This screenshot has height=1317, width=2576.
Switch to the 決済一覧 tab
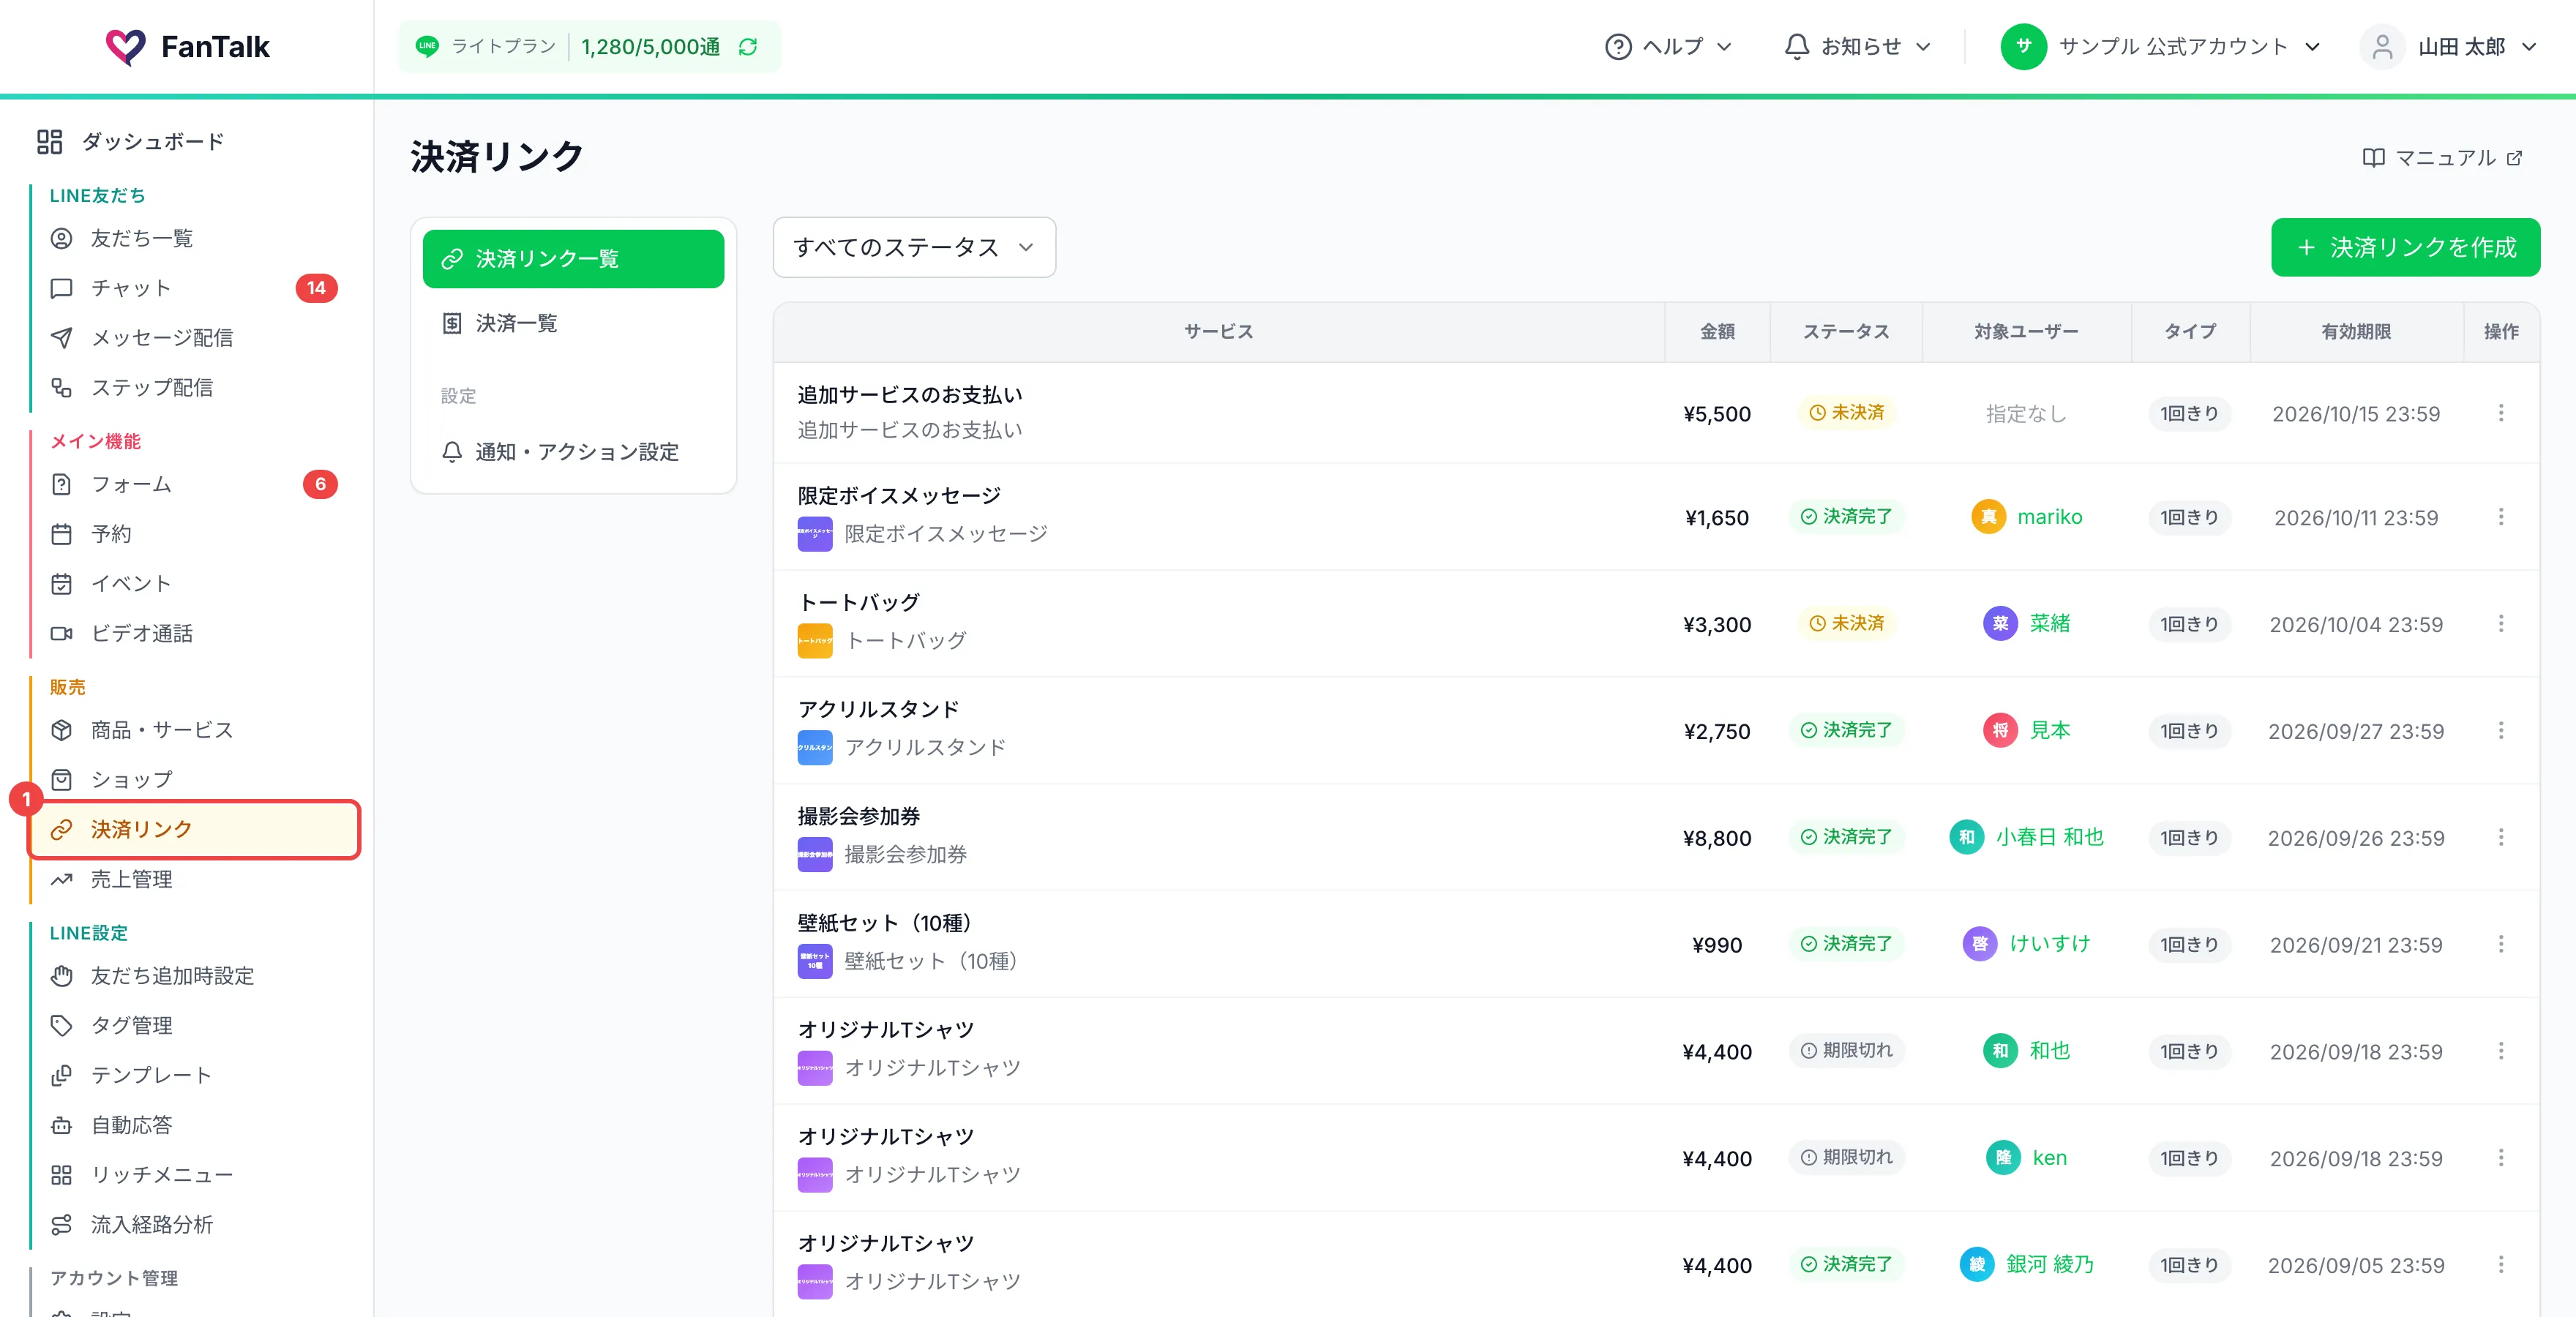coord(573,323)
